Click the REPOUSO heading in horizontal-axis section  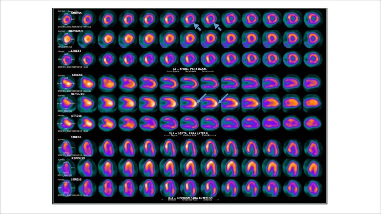pyautogui.click(x=77, y=158)
